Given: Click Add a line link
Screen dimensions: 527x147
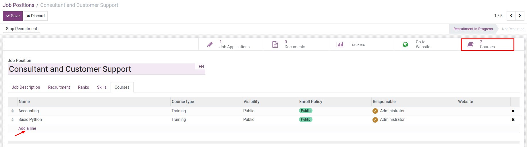Looking at the screenshot, I should click(x=27, y=128).
